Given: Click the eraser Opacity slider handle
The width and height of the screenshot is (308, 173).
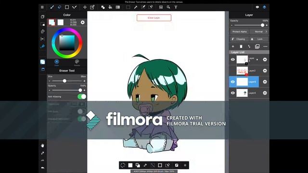Looking at the screenshot, I should (80, 90).
